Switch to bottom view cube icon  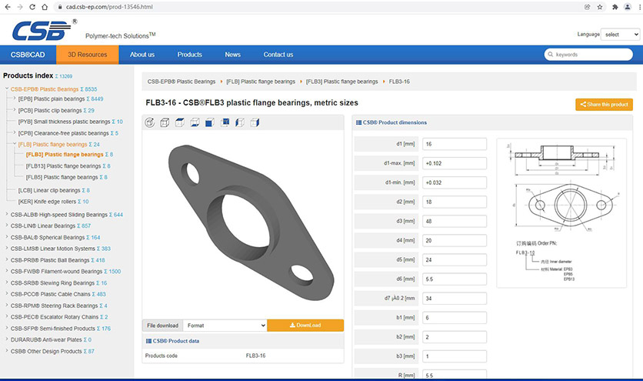195,122
